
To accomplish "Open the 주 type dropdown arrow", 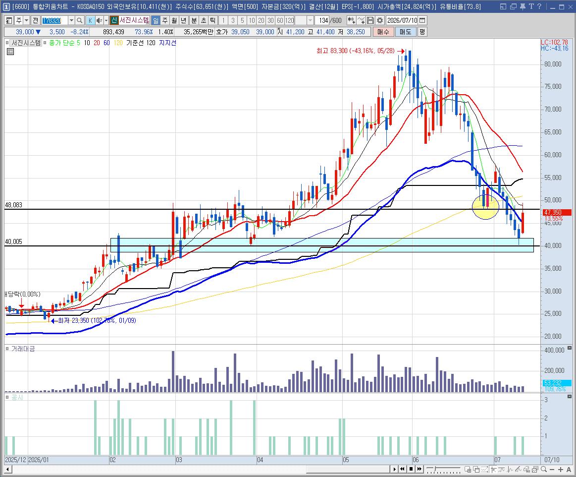I will coord(26,21).
